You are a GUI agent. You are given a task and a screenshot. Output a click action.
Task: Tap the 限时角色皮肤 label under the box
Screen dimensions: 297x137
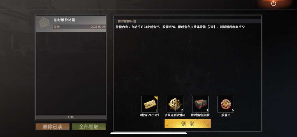(x=200, y=115)
